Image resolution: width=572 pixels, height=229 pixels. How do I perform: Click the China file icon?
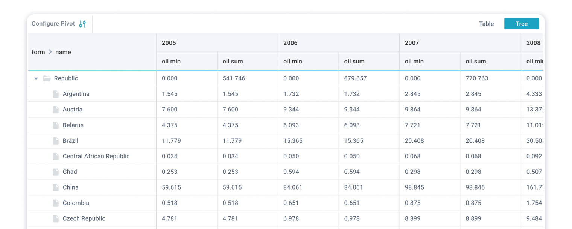click(56, 188)
